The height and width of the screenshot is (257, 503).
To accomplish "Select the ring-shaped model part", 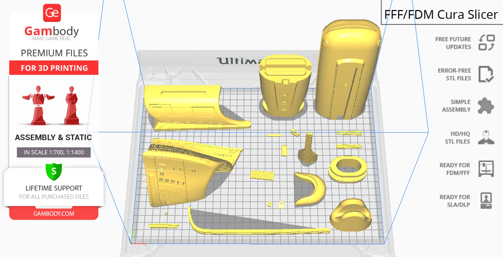I will [x=348, y=168].
